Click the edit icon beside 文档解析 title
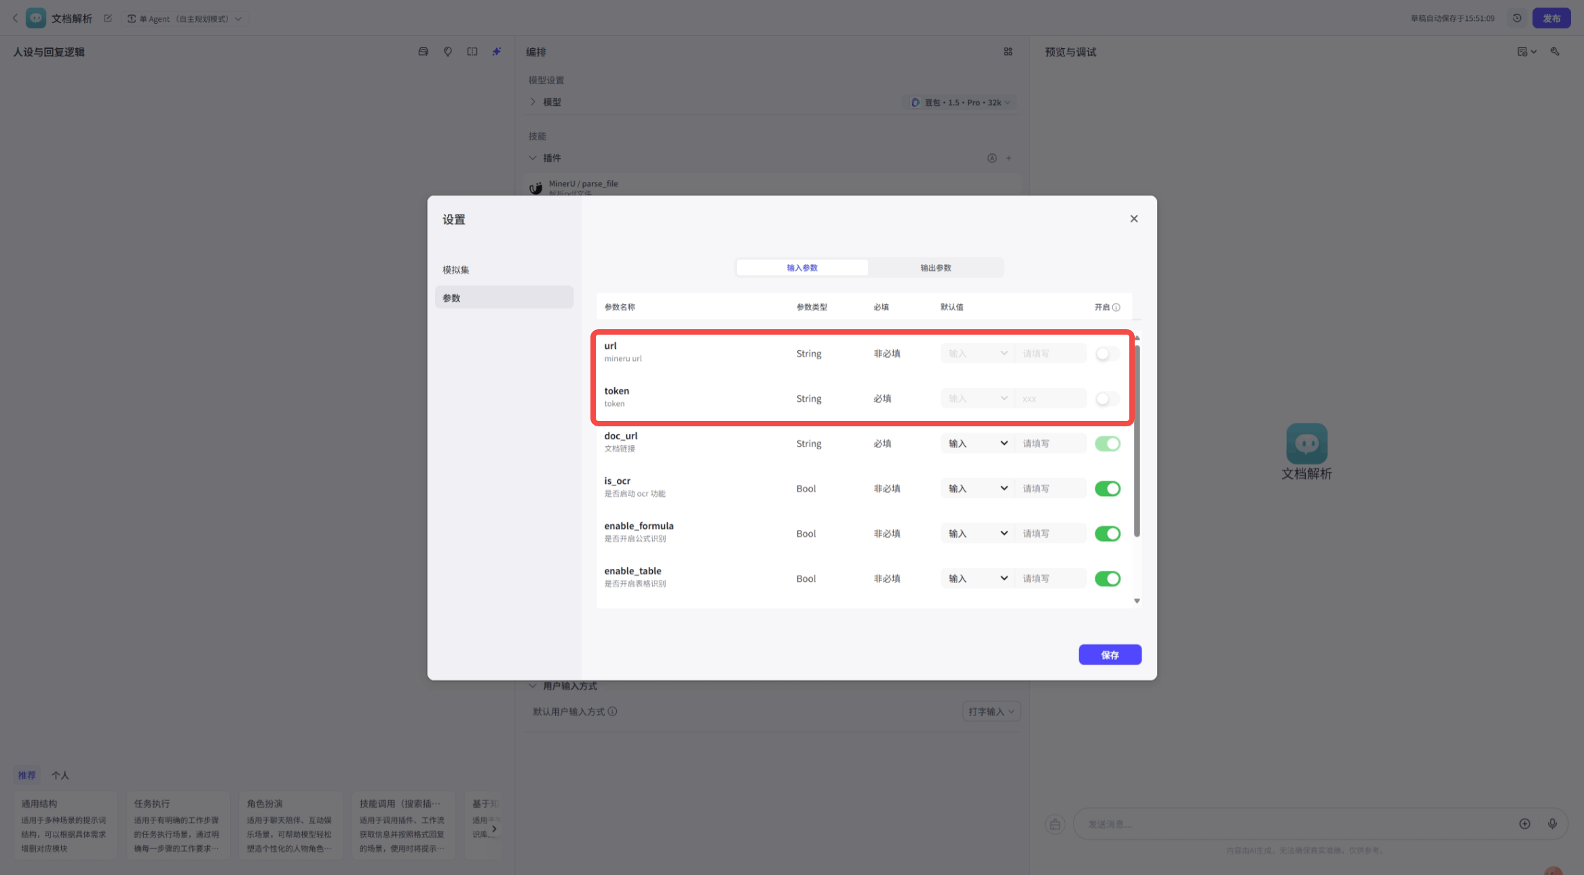 tap(108, 18)
